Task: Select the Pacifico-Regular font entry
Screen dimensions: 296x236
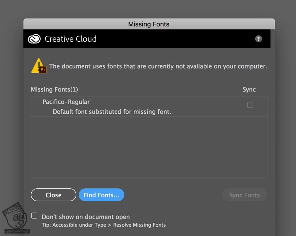Action: (x=66, y=102)
